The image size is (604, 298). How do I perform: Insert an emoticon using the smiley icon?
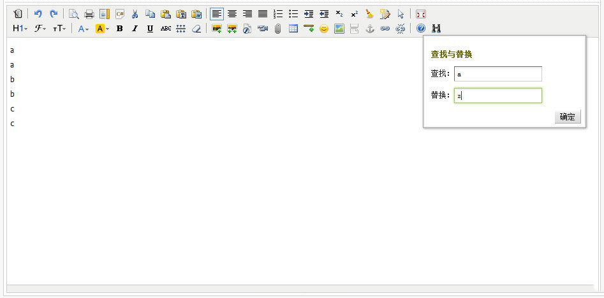click(x=324, y=29)
